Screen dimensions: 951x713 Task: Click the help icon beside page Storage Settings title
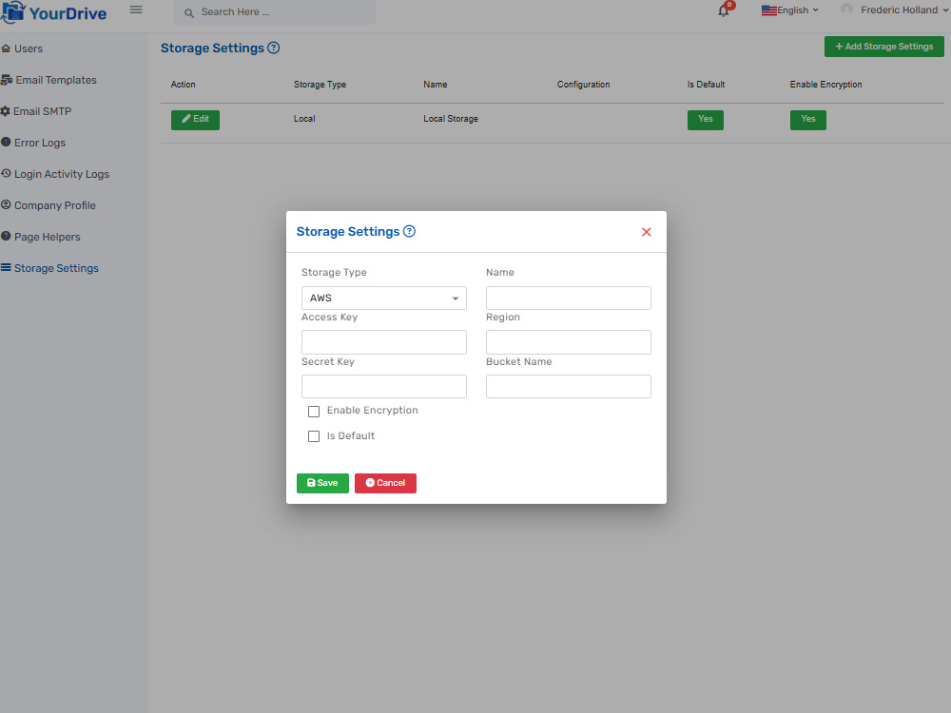(274, 48)
